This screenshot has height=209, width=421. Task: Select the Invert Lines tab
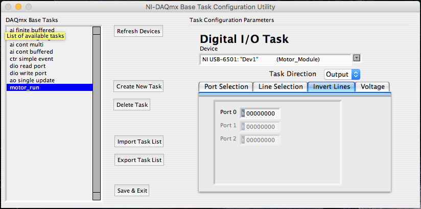coord(331,86)
